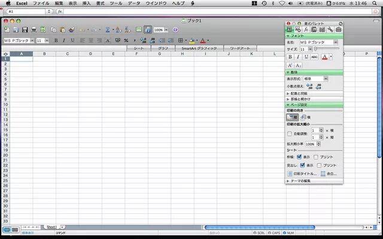Viewport: 383px width, 239px height.
Task: Open the purple Help icon
Action: click(175, 30)
